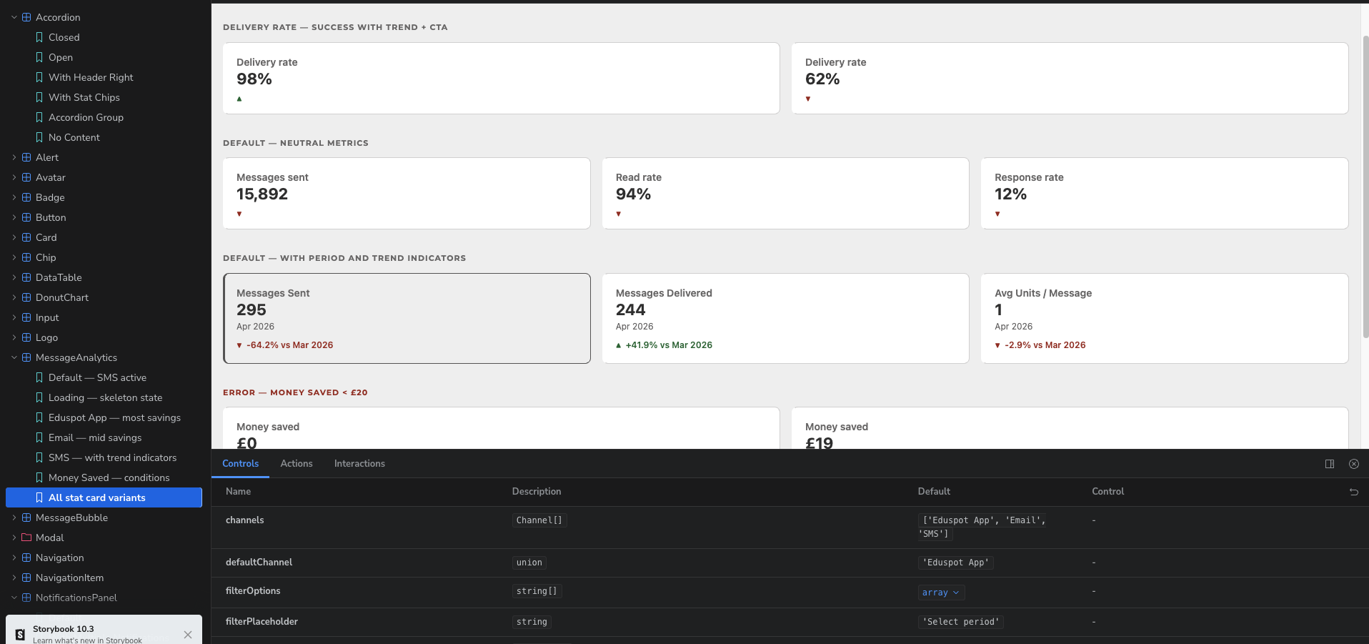Click bookmark icon of Closed story
The width and height of the screenshot is (1369, 644).
coord(39,37)
